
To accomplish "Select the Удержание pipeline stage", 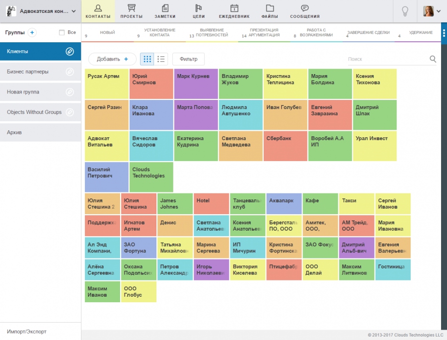I will (x=420, y=33).
